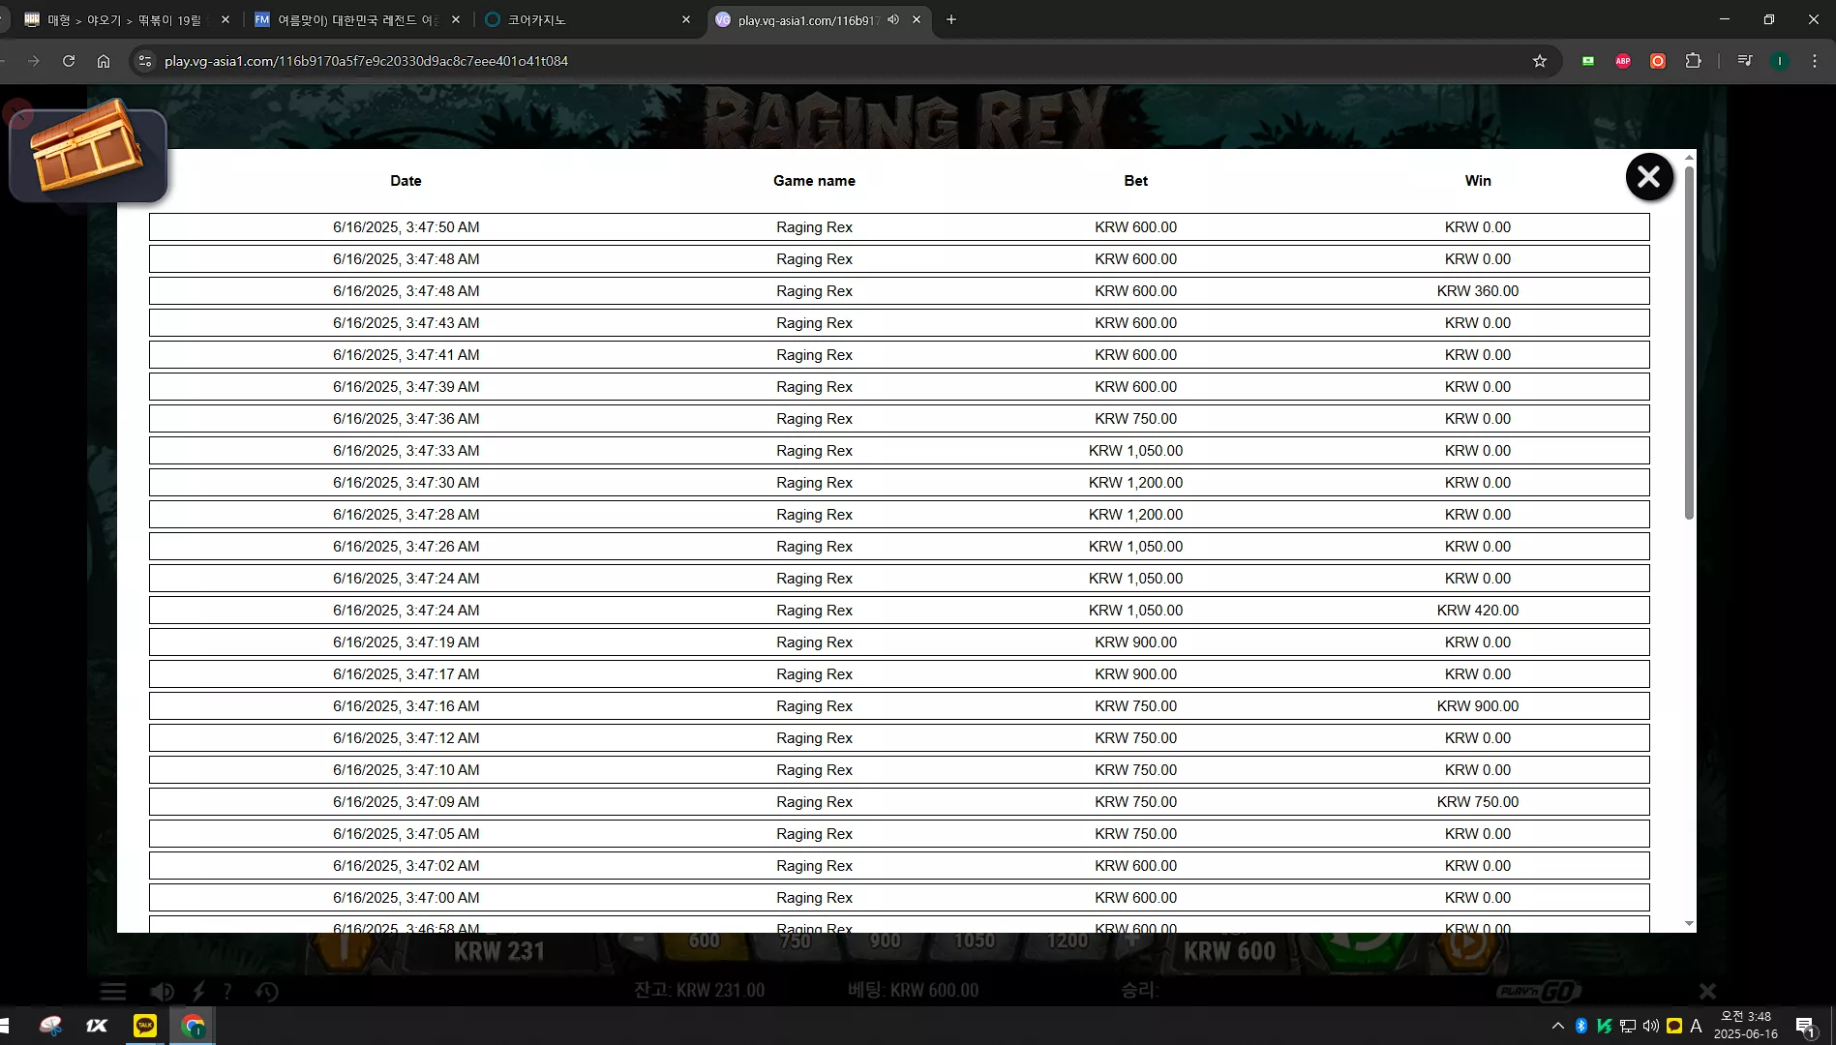1836x1045 pixels.
Task: Open the Chrome three-dot menu
Action: [1815, 61]
